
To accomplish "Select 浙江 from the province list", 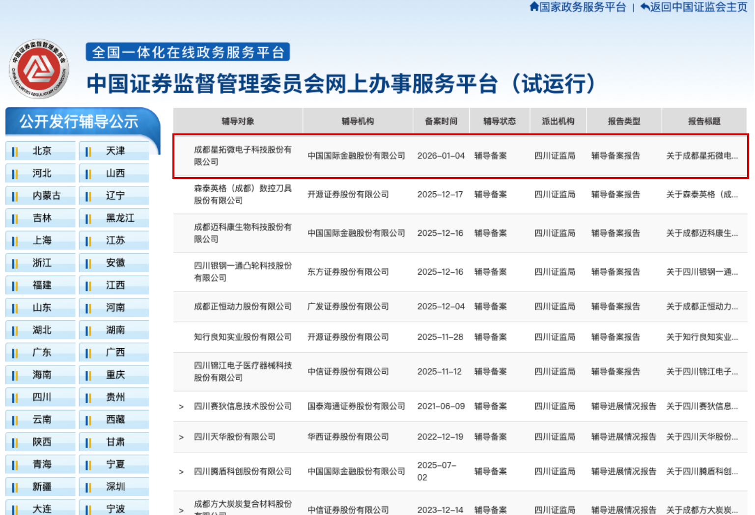I will [42, 263].
